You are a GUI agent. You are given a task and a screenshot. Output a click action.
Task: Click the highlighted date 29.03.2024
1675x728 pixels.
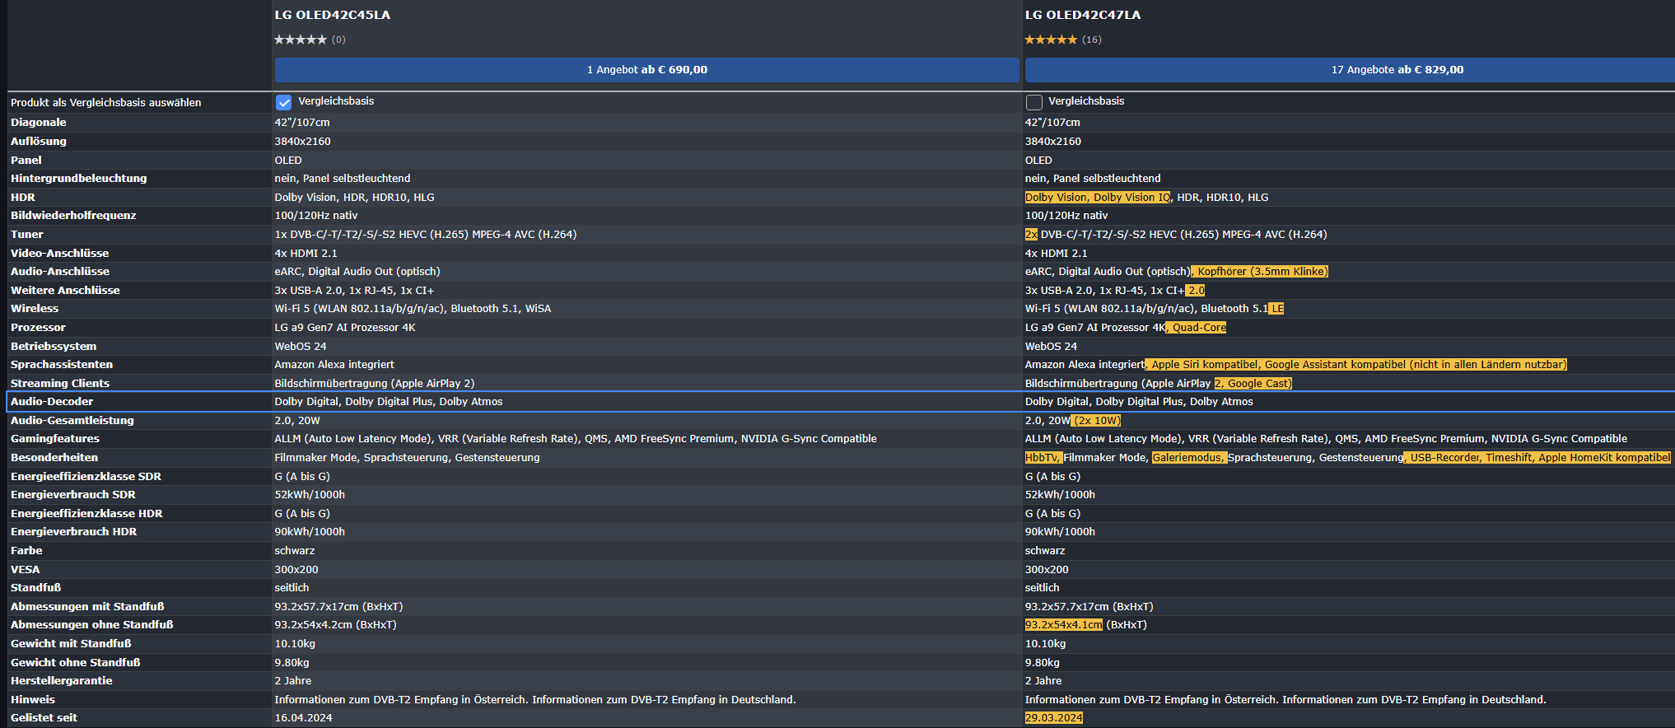pos(1053,718)
